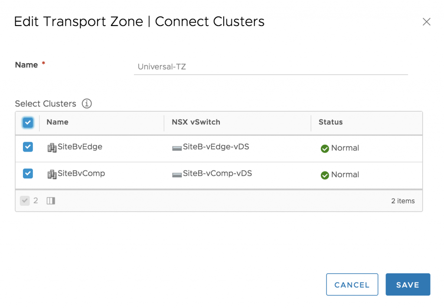This screenshot has width=444, height=308.
Task: Click the green Normal status icon for SiteBvEdge
Action: pos(325,149)
